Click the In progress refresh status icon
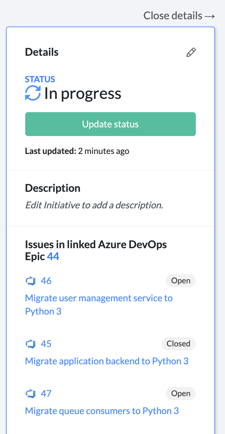Screen dimensions: 225x434 coord(33,93)
